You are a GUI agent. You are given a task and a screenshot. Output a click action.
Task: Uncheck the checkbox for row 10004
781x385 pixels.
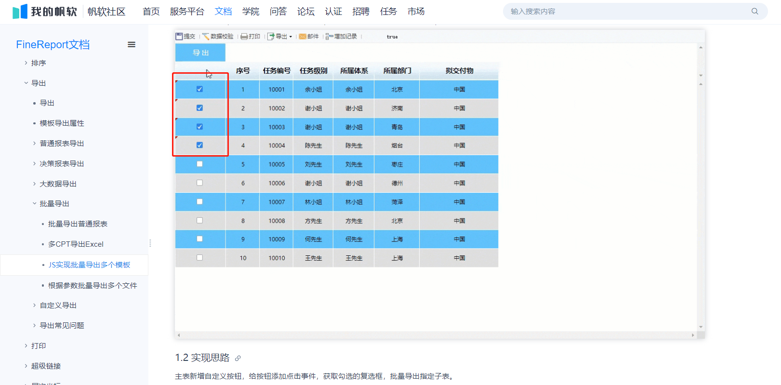tap(199, 145)
